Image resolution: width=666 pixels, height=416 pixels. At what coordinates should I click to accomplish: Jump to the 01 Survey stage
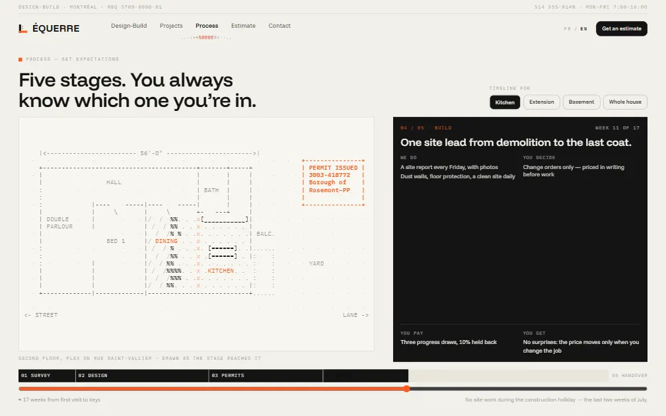[x=47, y=376]
